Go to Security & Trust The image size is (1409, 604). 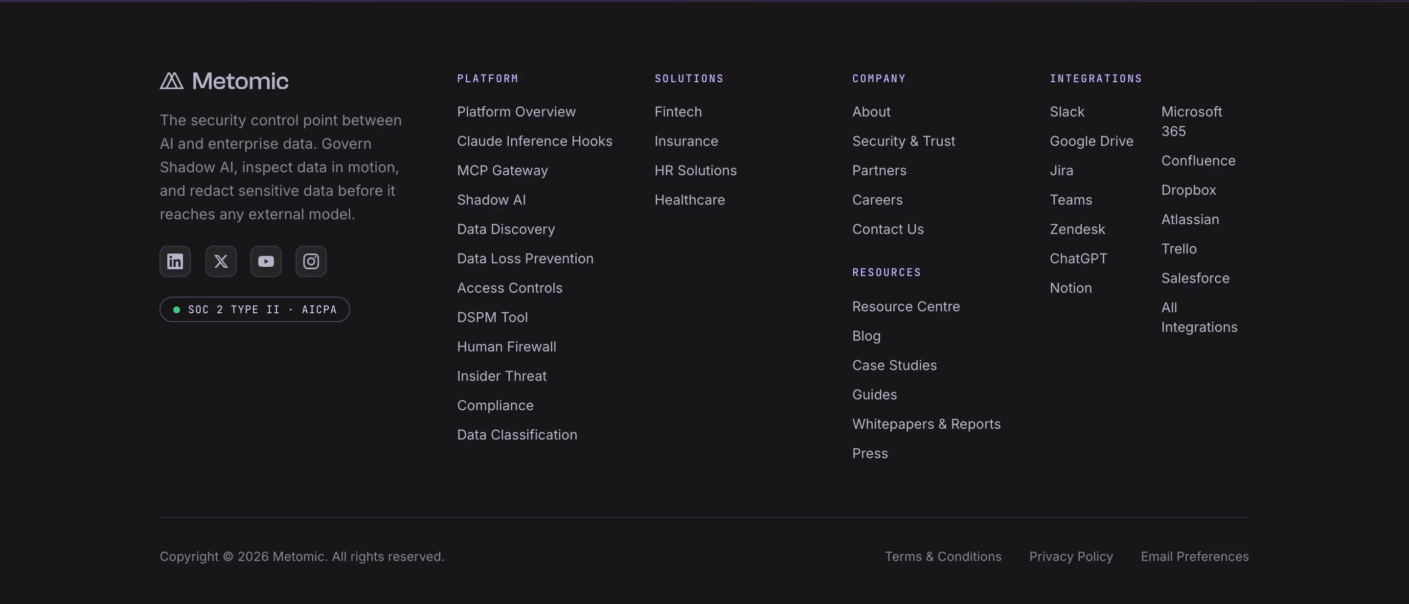pos(904,141)
